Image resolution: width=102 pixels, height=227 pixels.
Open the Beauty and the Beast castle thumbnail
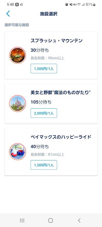[18, 103]
